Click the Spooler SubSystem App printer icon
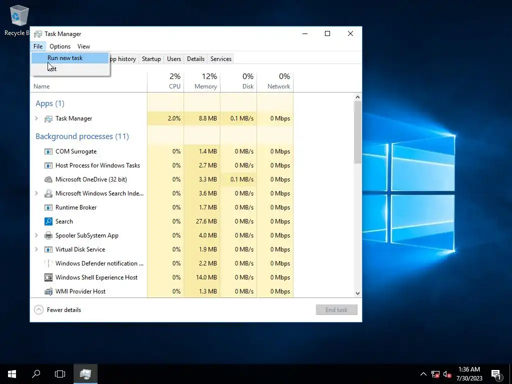512x384 pixels. coord(48,235)
